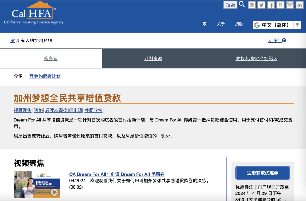The image size is (306, 201).
Task: Open the 关于 menu item
Action: [x=221, y=24]
